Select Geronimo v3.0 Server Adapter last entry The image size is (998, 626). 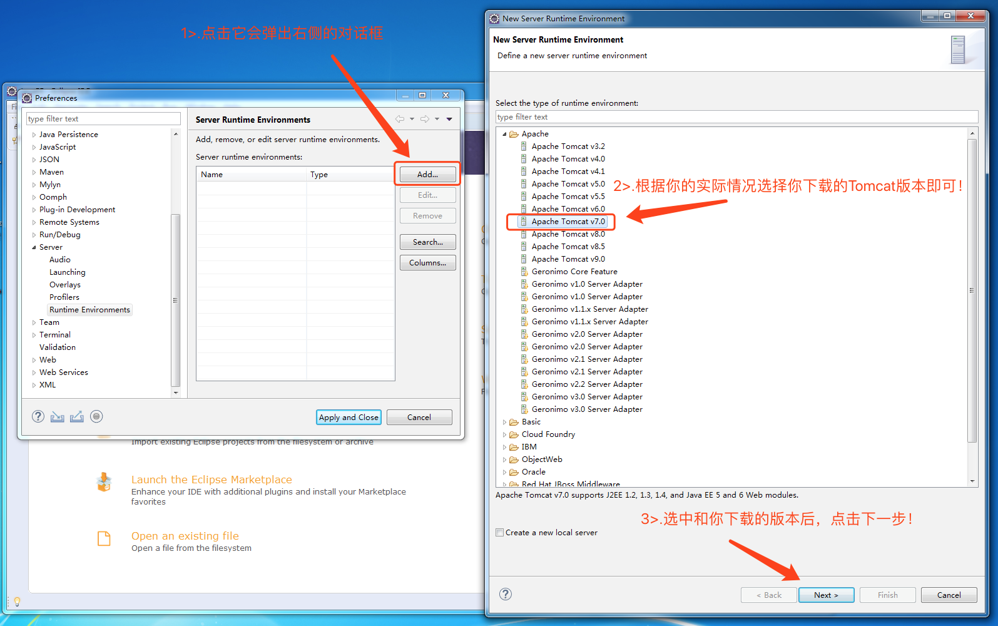coord(587,409)
